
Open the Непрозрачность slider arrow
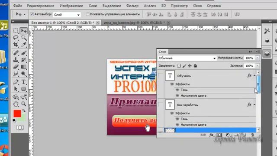pos(257,58)
